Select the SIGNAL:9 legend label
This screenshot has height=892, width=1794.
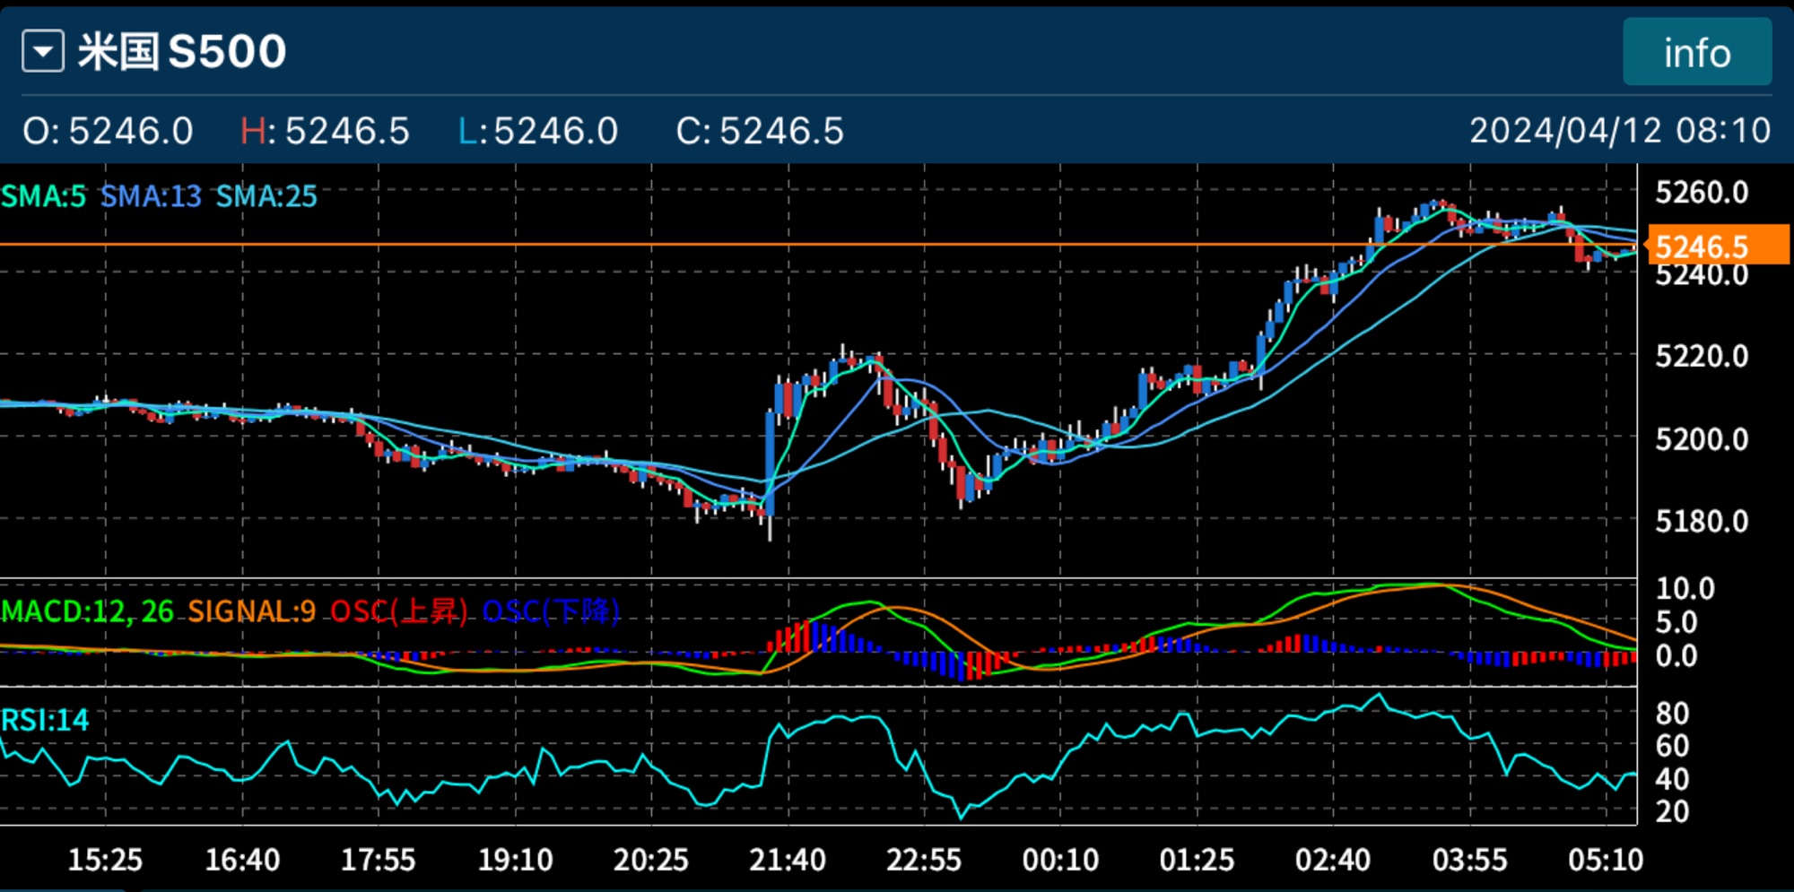(251, 611)
